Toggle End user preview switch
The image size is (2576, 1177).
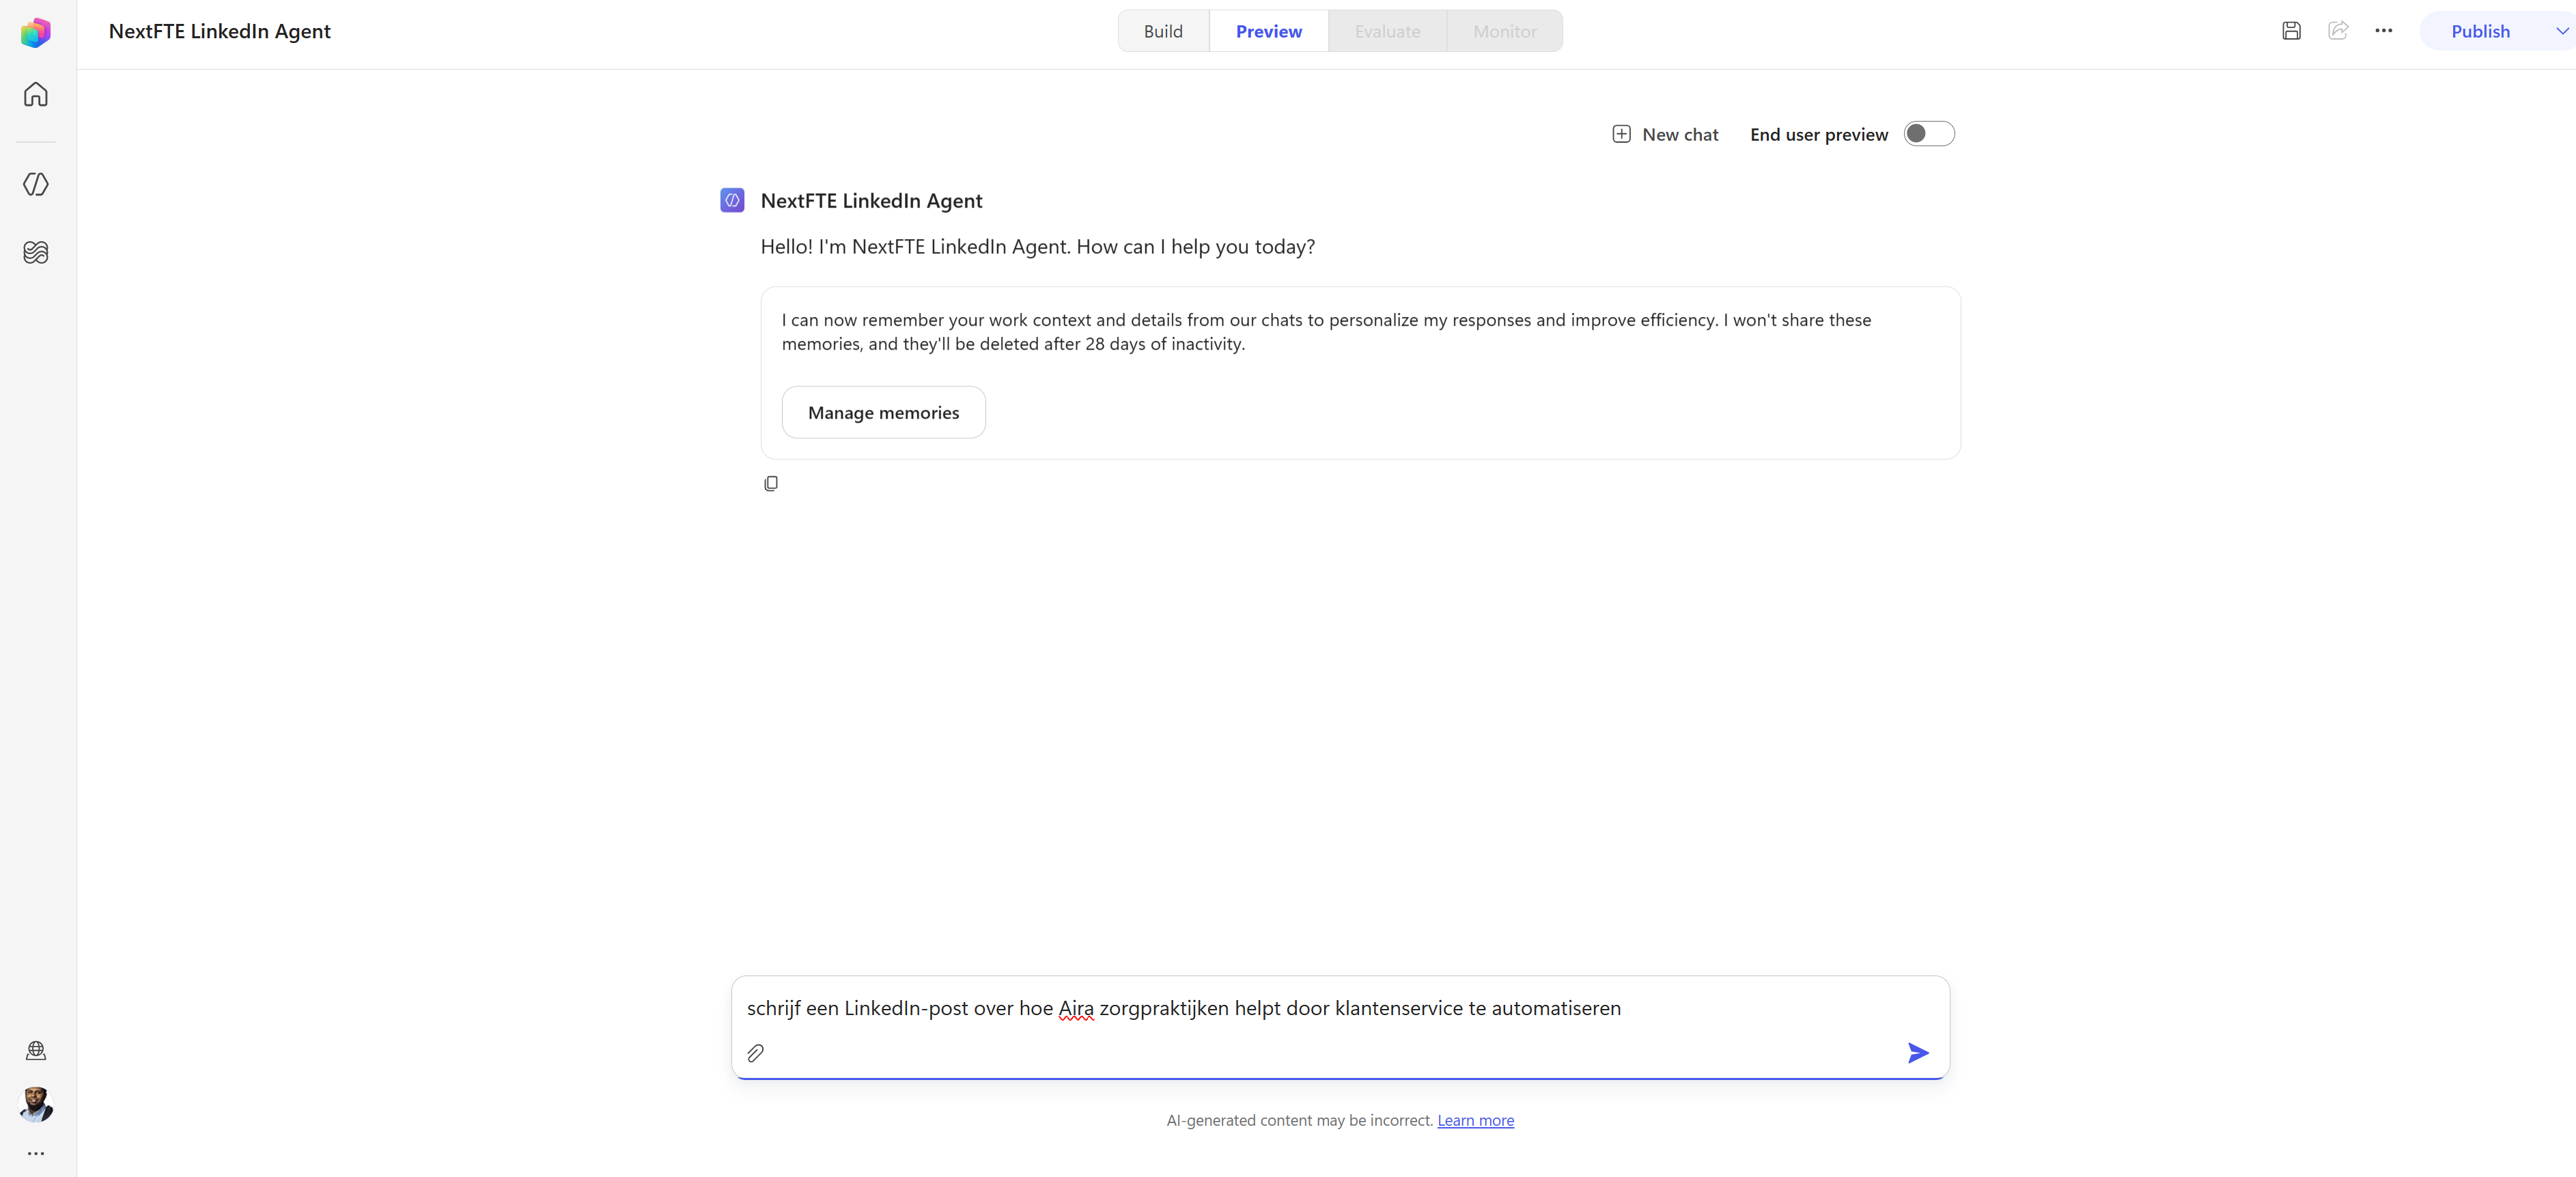[x=1929, y=134]
